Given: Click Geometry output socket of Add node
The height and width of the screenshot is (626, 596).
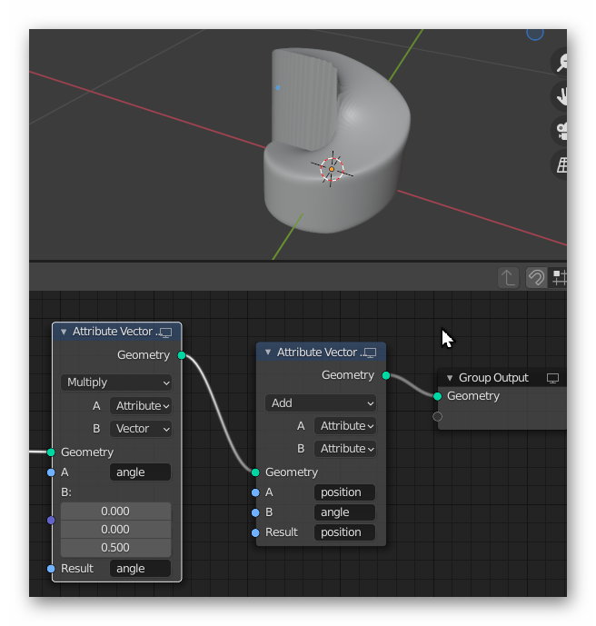Looking at the screenshot, I should 386,375.
